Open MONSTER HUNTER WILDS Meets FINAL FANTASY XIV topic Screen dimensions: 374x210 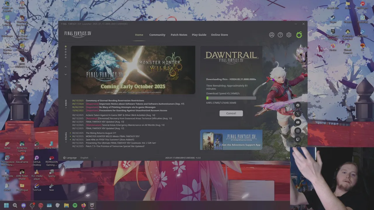click(112, 136)
